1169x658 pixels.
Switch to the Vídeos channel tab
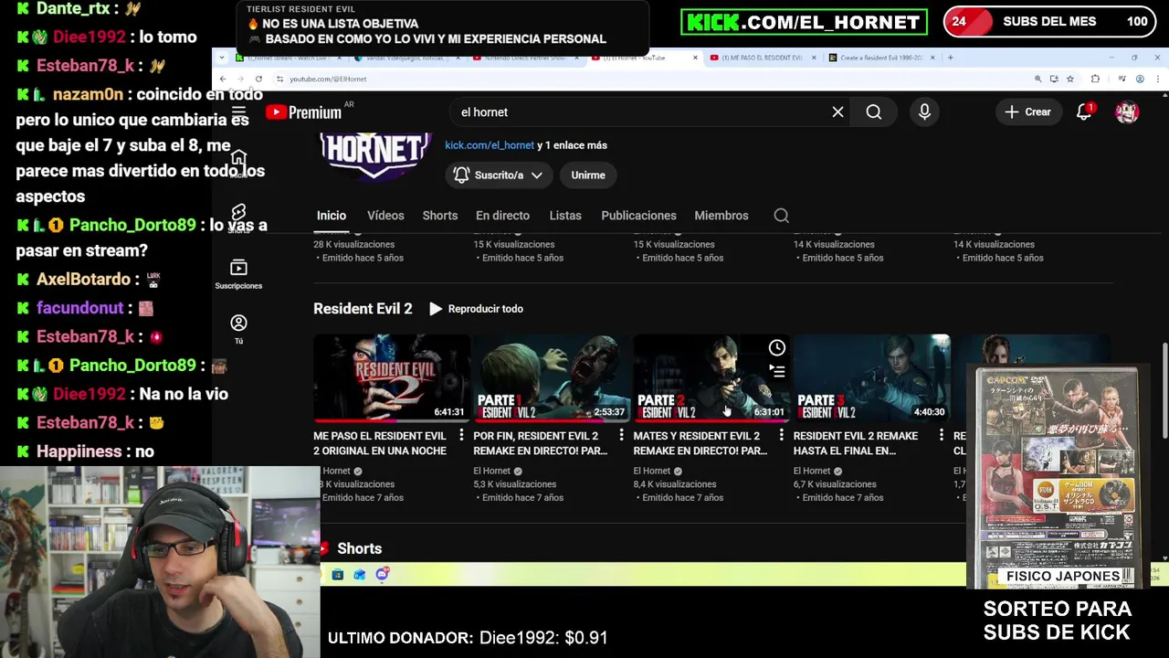pos(385,216)
